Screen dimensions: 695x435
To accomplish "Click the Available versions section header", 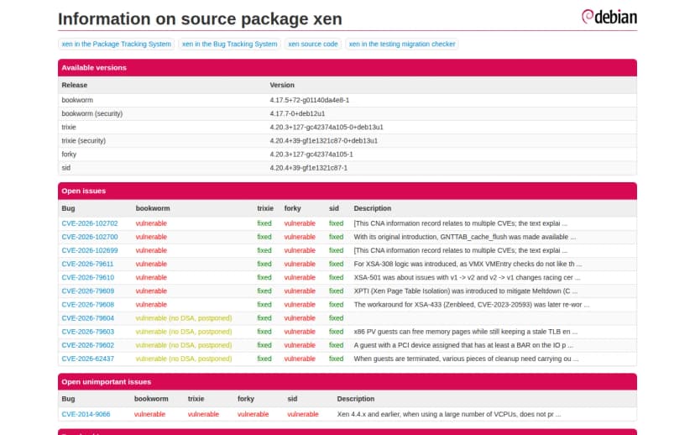I will 347,68.
